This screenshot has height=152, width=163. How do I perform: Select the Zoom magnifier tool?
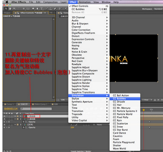[x=15, y=9]
